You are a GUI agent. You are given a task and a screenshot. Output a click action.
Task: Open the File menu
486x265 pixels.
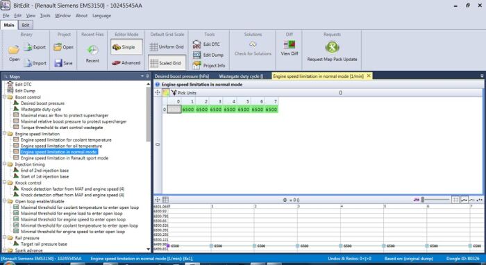[x=6, y=15]
